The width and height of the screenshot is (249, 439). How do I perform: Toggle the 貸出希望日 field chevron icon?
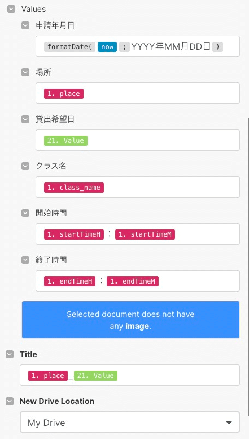[25, 119]
